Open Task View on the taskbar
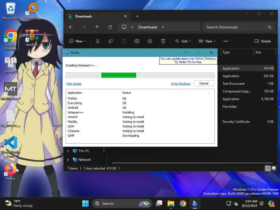The image size is (280, 210). coord(159,203)
